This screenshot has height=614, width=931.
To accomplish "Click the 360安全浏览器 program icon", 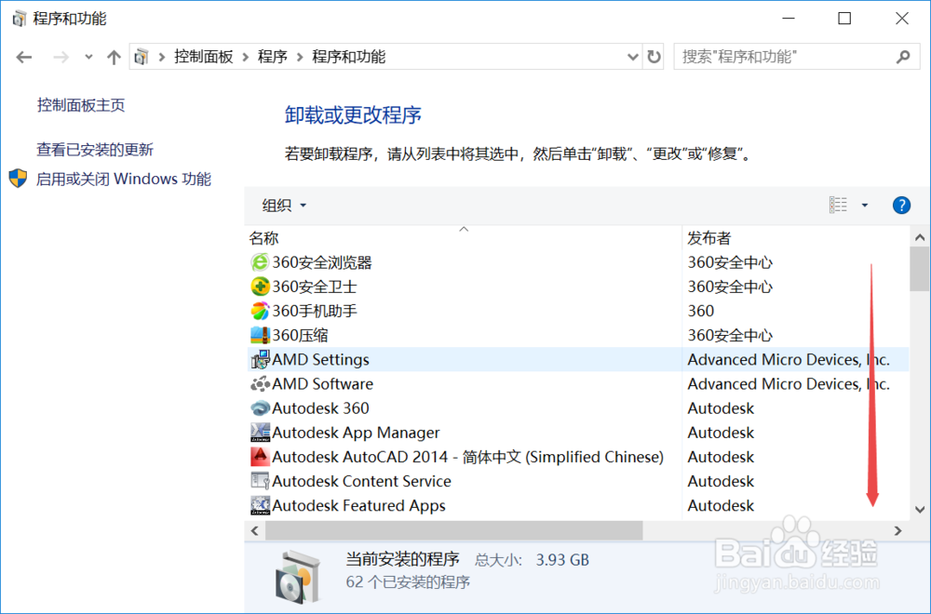I will coord(260,262).
